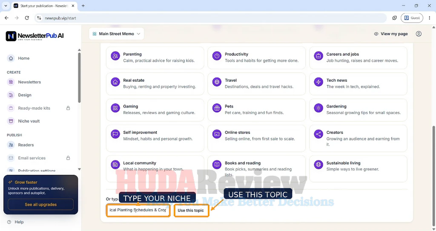The width and height of the screenshot is (436, 231).
Task: Click the lock icon beside Email services
Action: click(68, 158)
